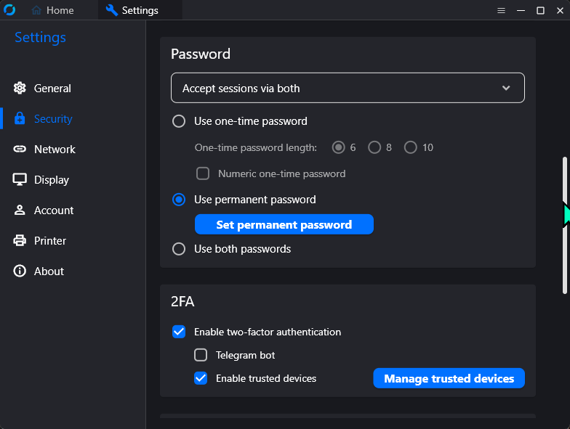Click the vertical scrollbar thumb
The image size is (570, 429).
pos(564,225)
